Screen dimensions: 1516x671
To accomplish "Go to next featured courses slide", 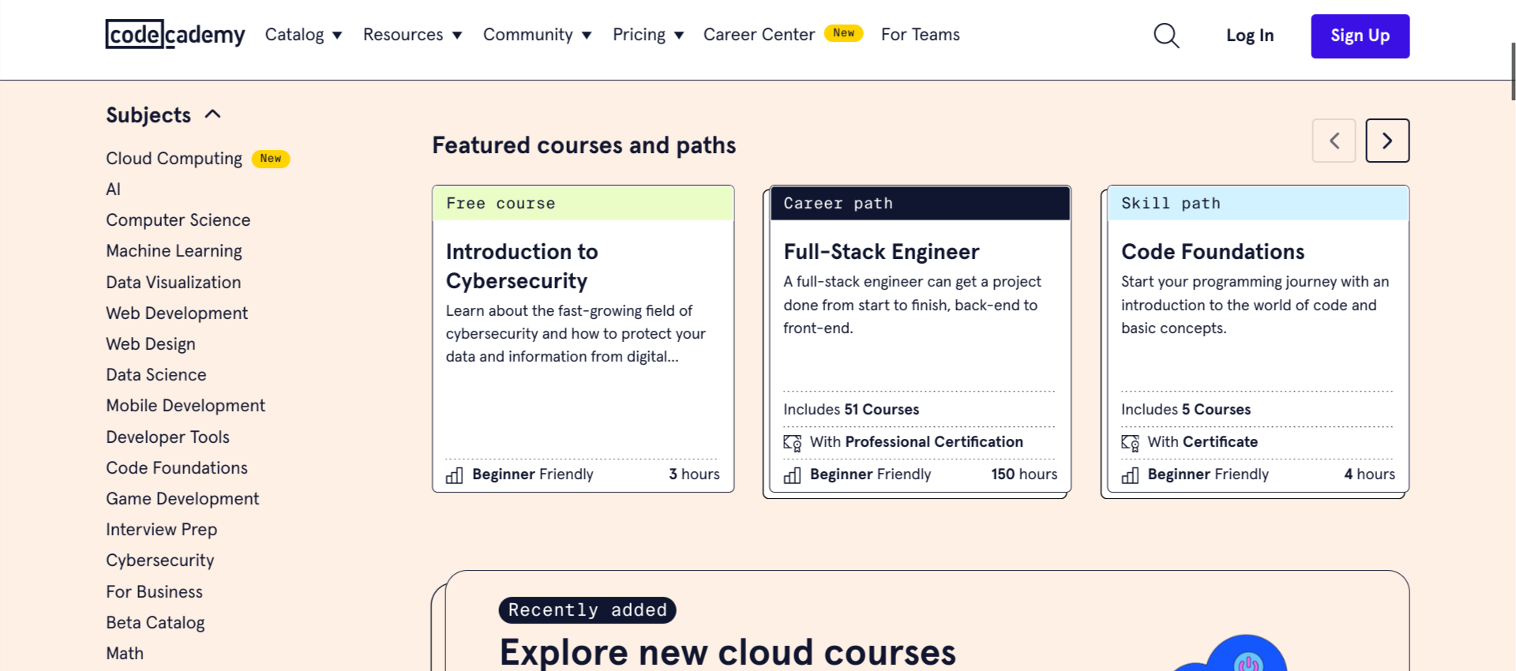I will click(x=1387, y=141).
